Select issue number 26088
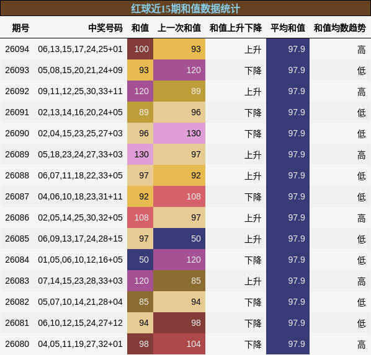The height and width of the screenshot is (355, 371). (17, 175)
